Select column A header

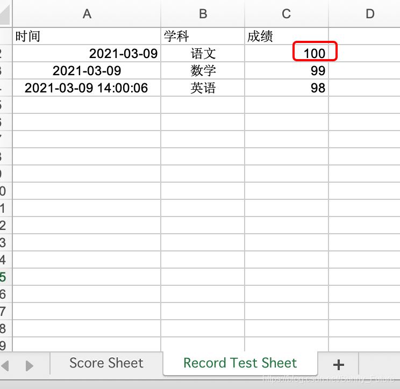tap(87, 13)
